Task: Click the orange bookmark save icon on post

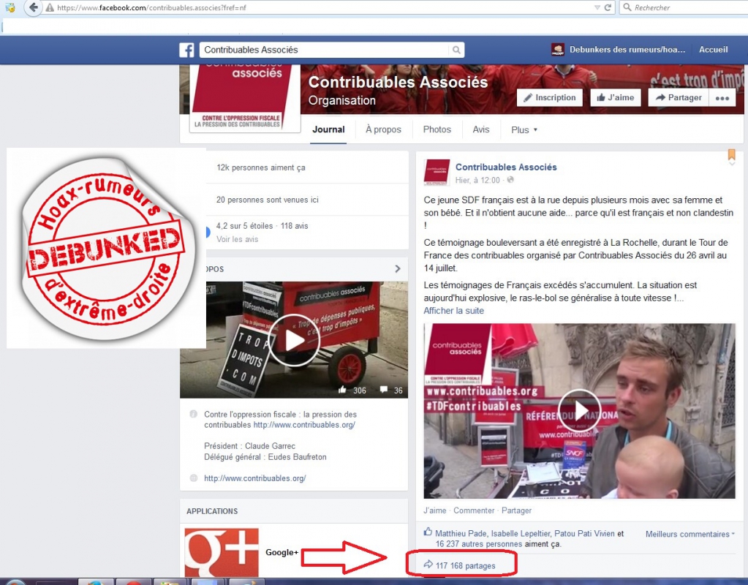Action: click(x=731, y=154)
